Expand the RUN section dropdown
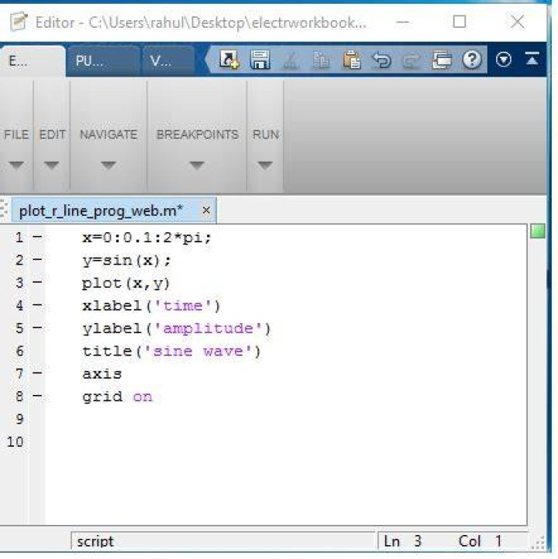The height and width of the screenshot is (559, 558). point(265,165)
